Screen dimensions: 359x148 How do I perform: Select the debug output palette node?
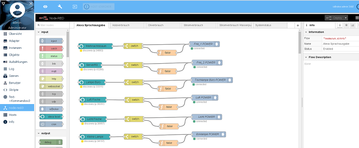coord(51,142)
